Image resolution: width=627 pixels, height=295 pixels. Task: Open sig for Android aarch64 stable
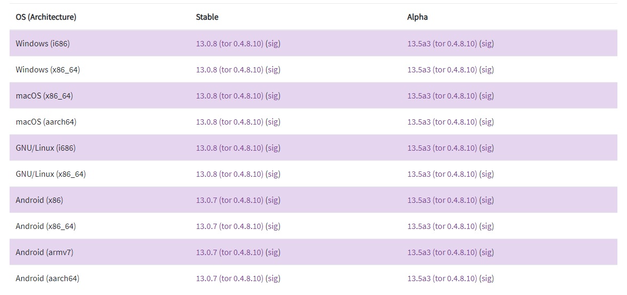(273, 278)
